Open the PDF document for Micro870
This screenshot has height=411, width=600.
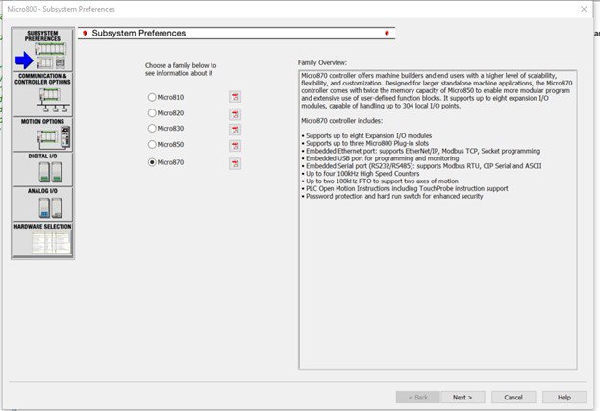coord(235,163)
